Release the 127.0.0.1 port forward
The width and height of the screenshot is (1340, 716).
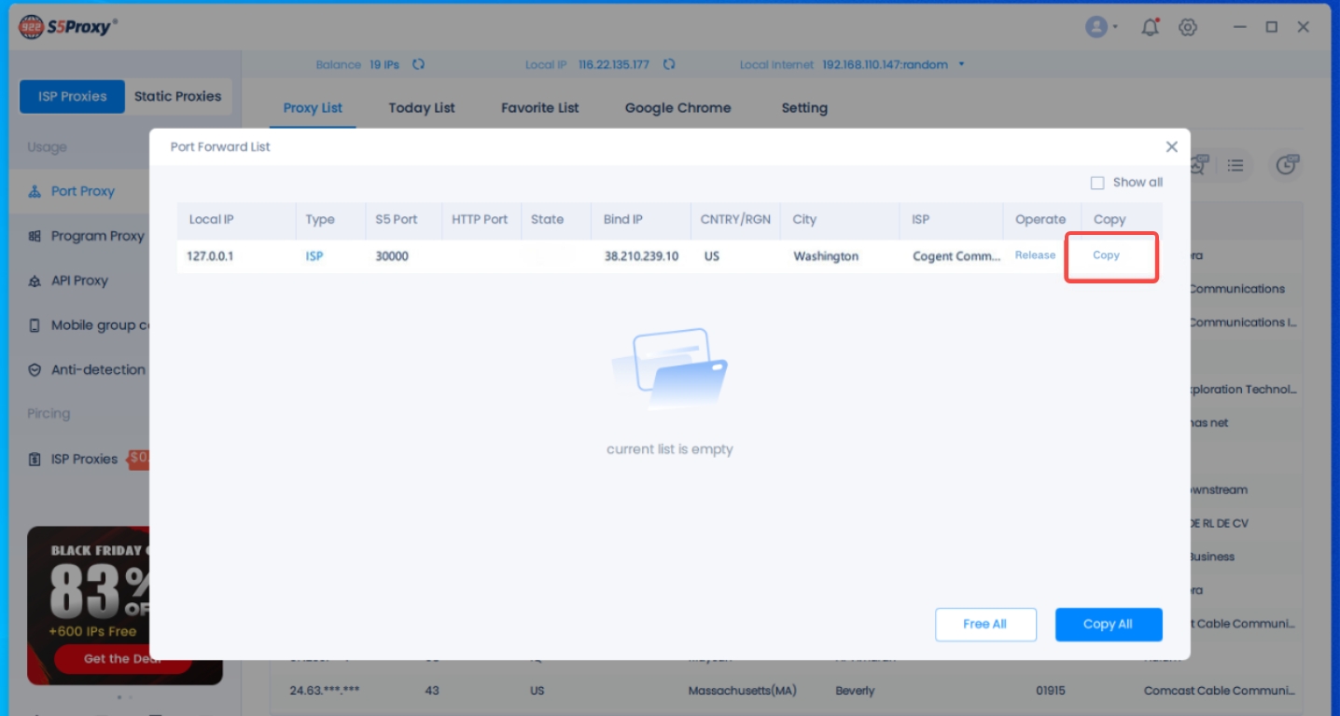point(1034,255)
